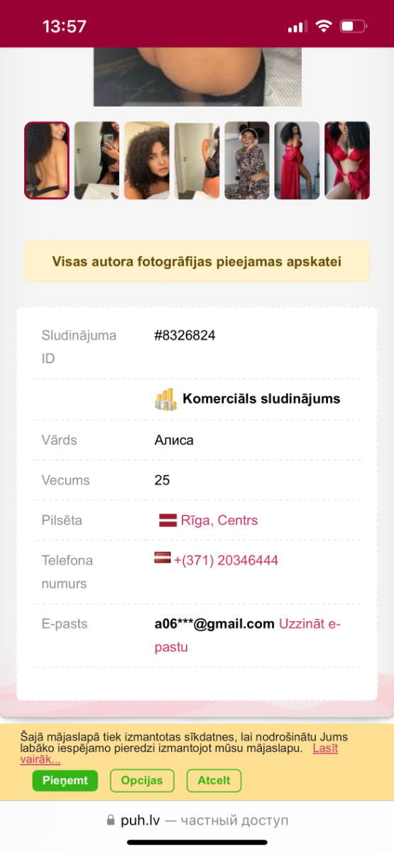Open the red dress standing thumbnail
Viewport: 394px width, 853px height.
297,161
